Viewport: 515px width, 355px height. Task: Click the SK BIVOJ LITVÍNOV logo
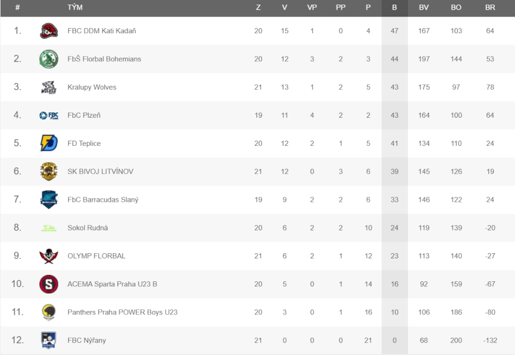tap(49, 171)
